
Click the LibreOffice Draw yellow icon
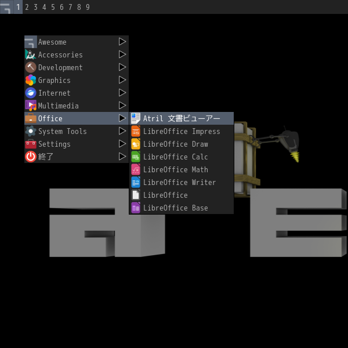click(x=136, y=144)
